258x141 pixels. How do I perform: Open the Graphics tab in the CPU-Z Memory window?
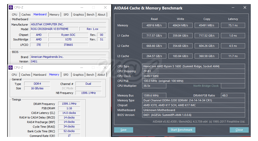point(78,75)
